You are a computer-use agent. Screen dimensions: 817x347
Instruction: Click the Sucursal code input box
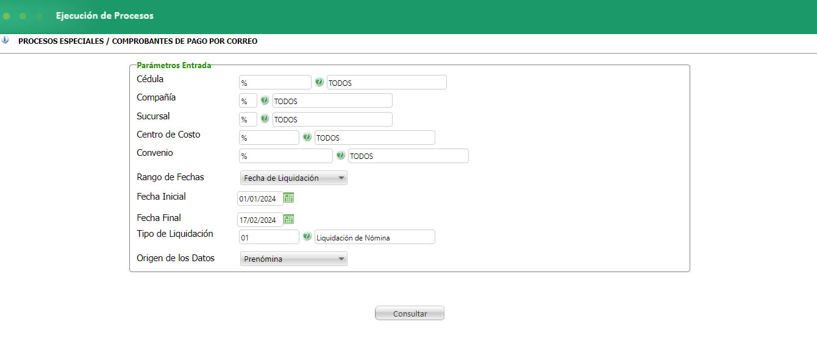tap(248, 119)
